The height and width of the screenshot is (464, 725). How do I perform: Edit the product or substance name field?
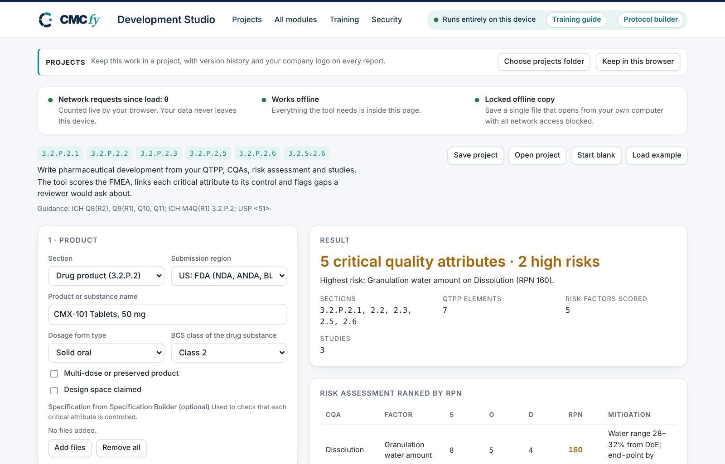[x=168, y=314]
